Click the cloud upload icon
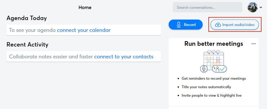This screenshot has height=109, width=267. click(218, 25)
